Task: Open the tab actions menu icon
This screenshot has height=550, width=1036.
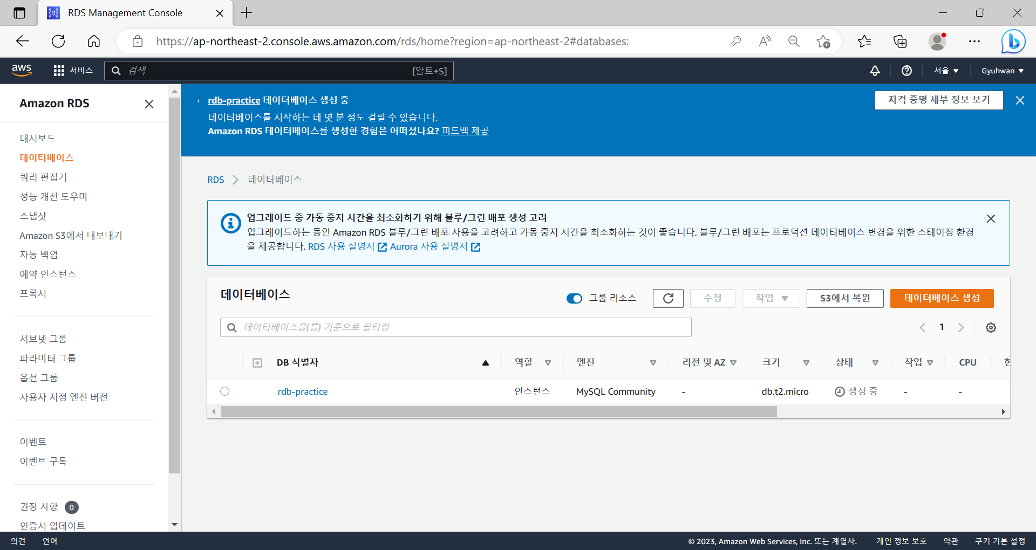Action: (19, 13)
